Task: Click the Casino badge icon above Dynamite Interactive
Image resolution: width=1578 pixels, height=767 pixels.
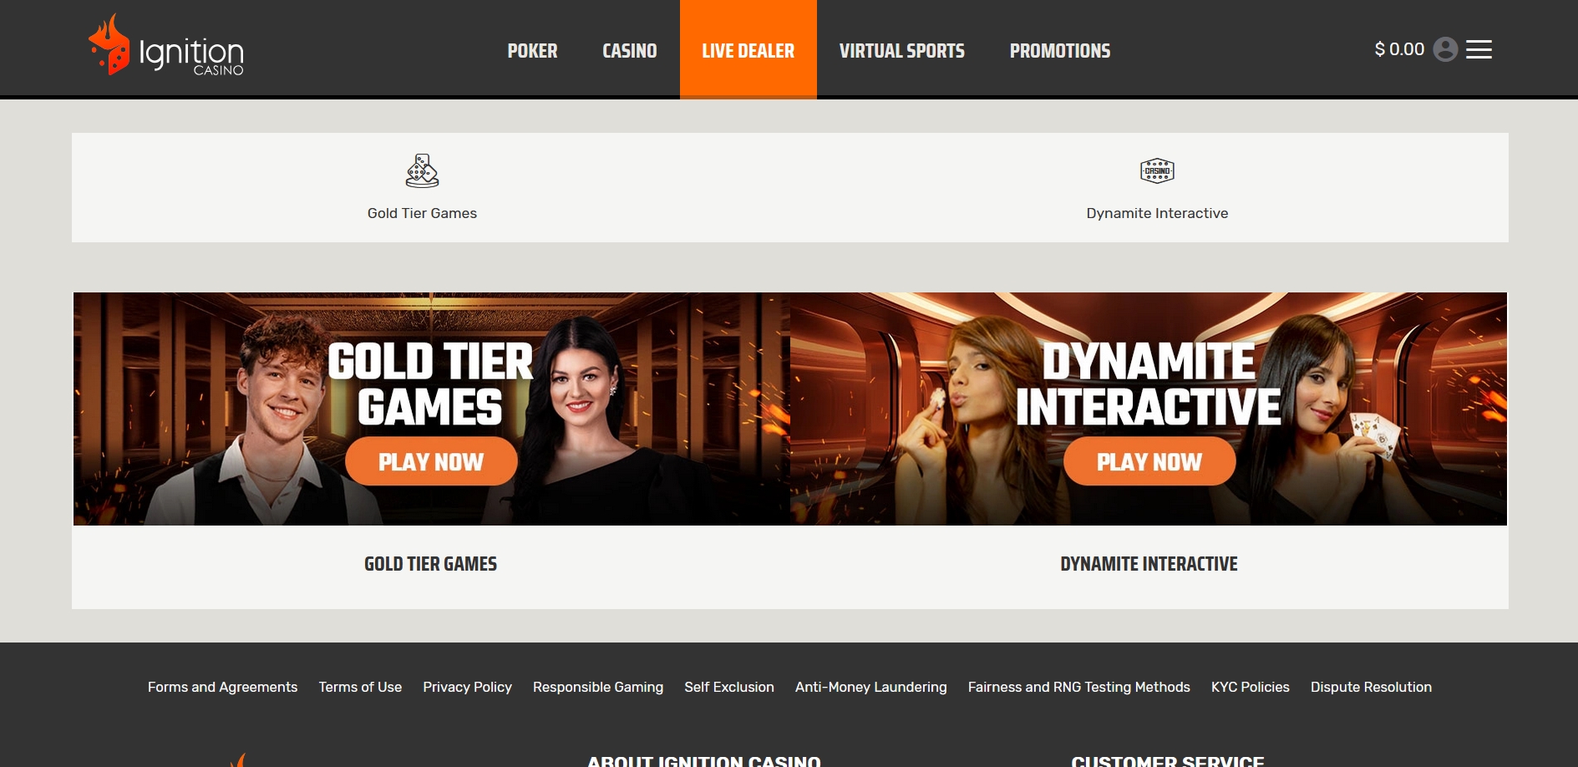Action: 1156,170
